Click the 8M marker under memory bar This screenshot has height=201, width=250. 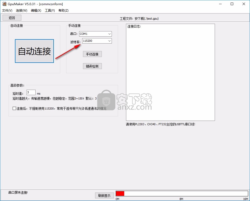[x=181, y=199]
